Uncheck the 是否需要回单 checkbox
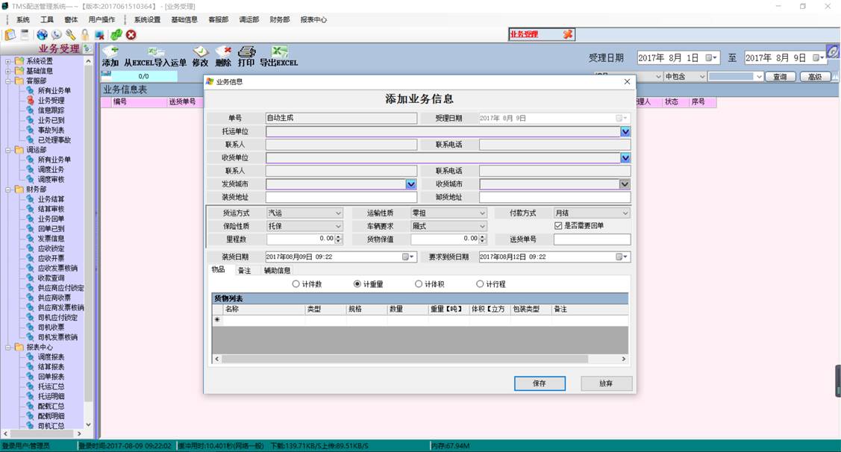 click(558, 226)
